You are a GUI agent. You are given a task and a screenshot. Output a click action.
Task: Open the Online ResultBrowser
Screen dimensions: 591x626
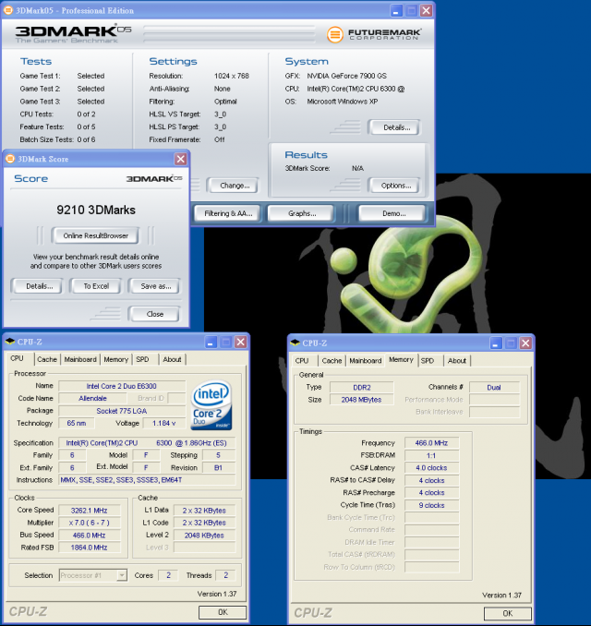coord(95,235)
